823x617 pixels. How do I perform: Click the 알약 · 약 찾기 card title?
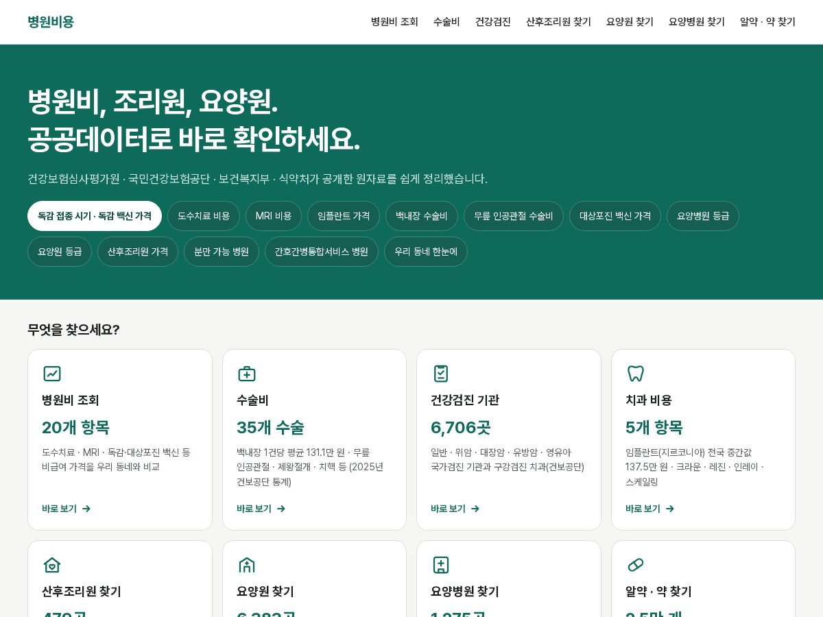point(658,592)
